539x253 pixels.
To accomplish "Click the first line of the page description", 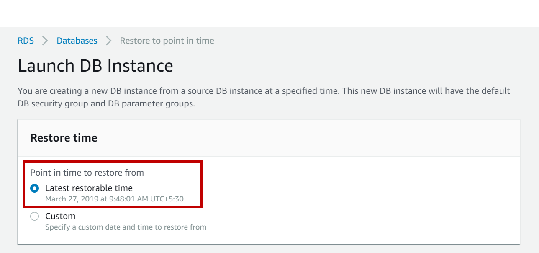I will tap(264, 91).
